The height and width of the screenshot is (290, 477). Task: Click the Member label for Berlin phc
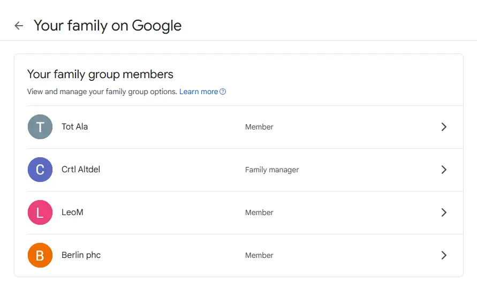(259, 255)
